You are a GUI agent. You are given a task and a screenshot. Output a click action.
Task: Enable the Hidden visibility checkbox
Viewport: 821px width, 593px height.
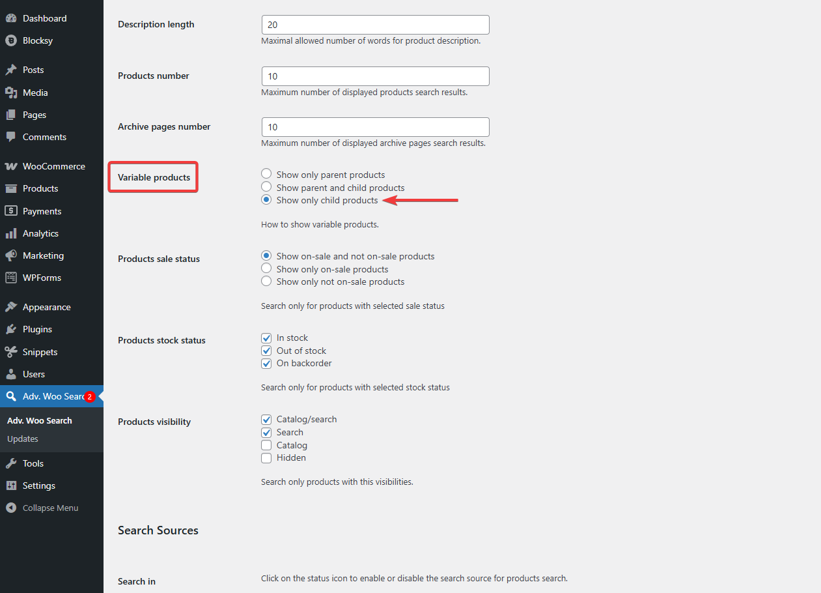pyautogui.click(x=266, y=458)
